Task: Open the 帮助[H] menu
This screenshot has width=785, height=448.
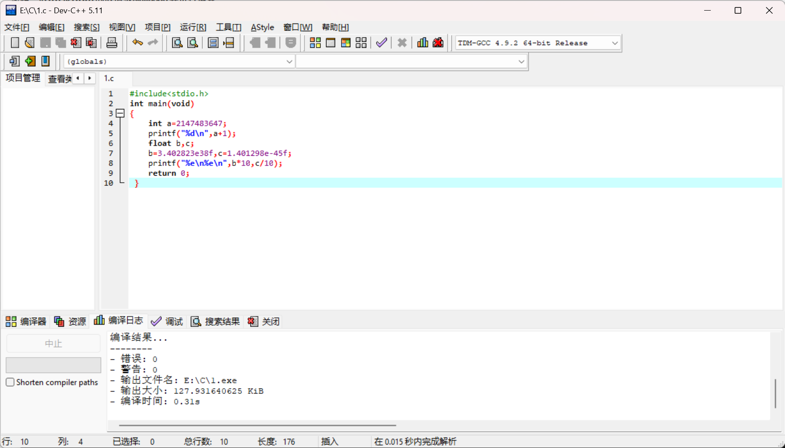Action: tap(335, 27)
